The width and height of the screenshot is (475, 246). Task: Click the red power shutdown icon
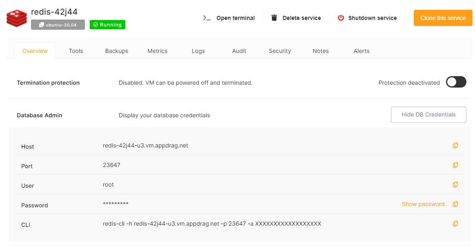(341, 18)
